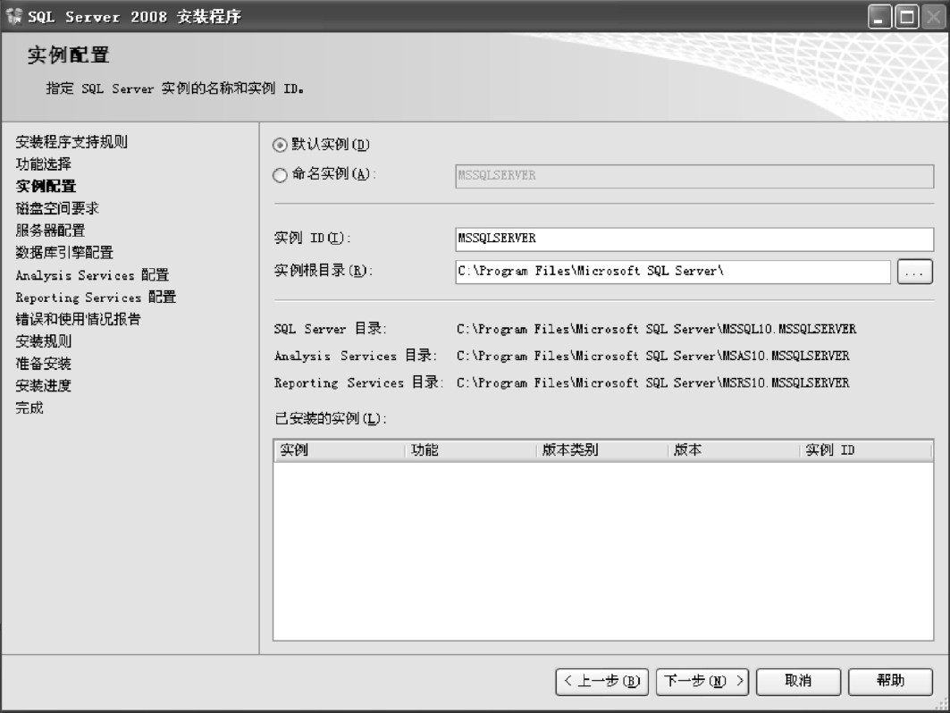Screen dimensions: 950x713
Task: Select 安装程序支持规则 step in sidebar
Action: coord(71,142)
